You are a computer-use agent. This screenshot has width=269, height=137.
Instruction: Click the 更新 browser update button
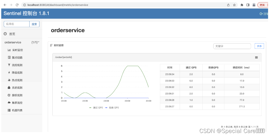(x=263, y=5)
